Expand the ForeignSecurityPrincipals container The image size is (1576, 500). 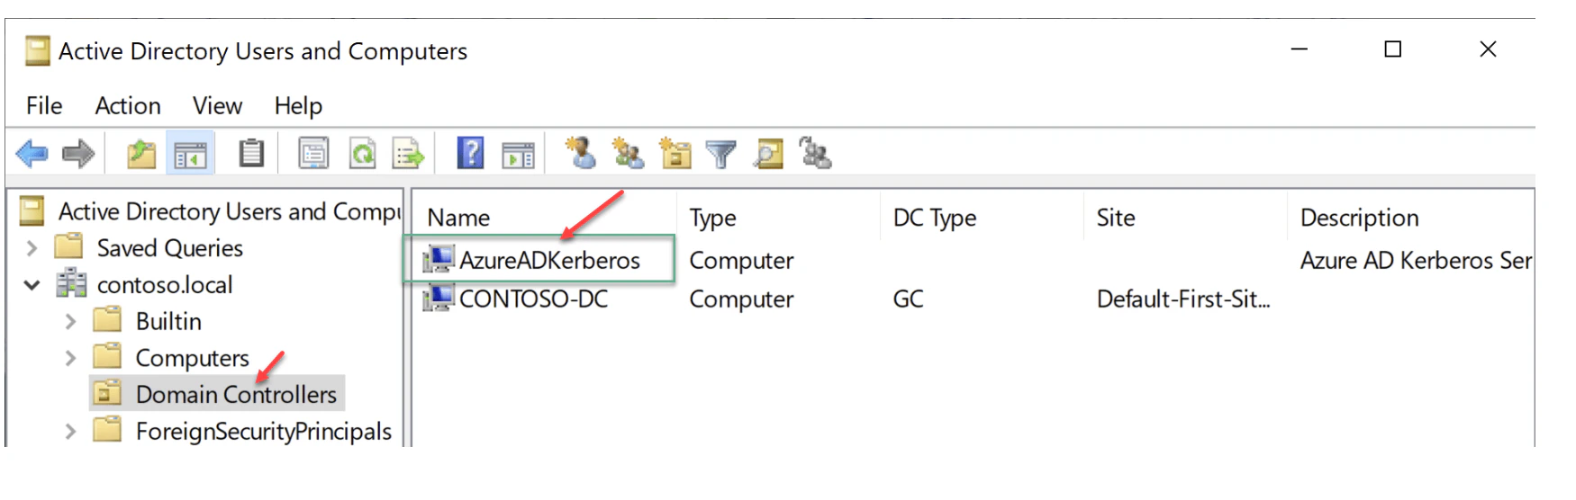click(71, 432)
